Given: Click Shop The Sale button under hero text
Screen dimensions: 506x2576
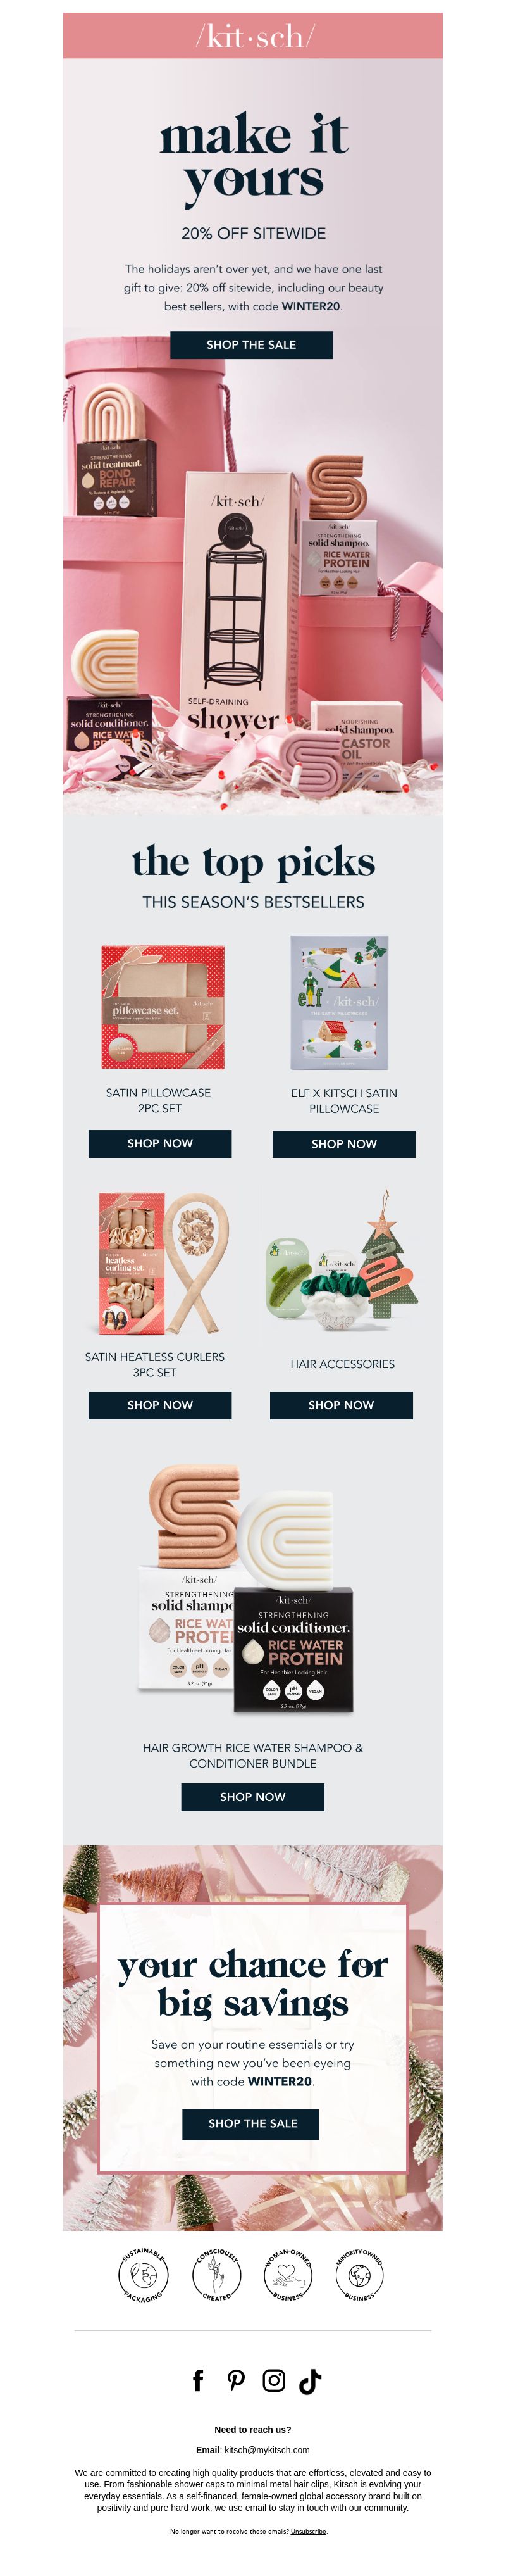Looking at the screenshot, I should 251,344.
